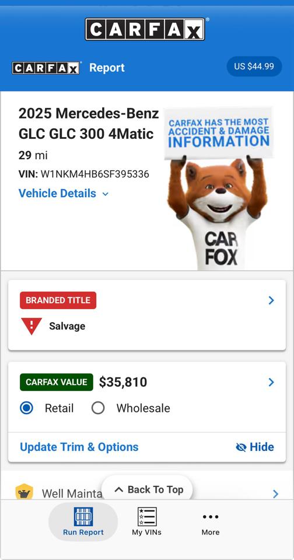Open the More three-dots menu
Screen dimensions: 294x560
211,516
